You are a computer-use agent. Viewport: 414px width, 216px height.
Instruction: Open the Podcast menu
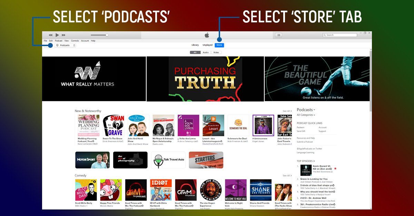(x=59, y=41)
